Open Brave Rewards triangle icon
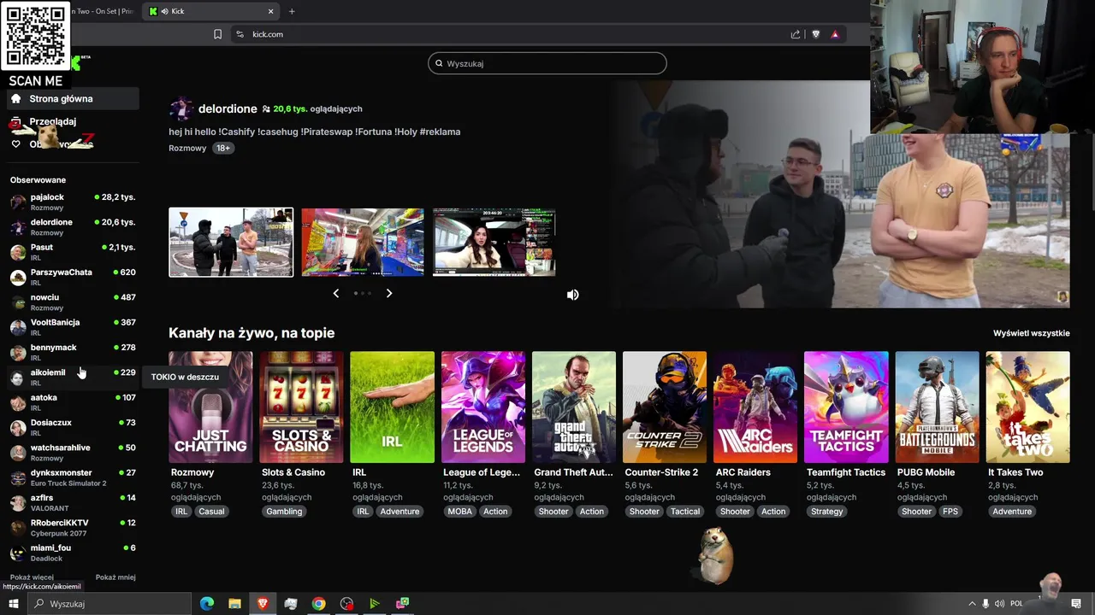This screenshot has width=1095, height=615. [x=835, y=34]
